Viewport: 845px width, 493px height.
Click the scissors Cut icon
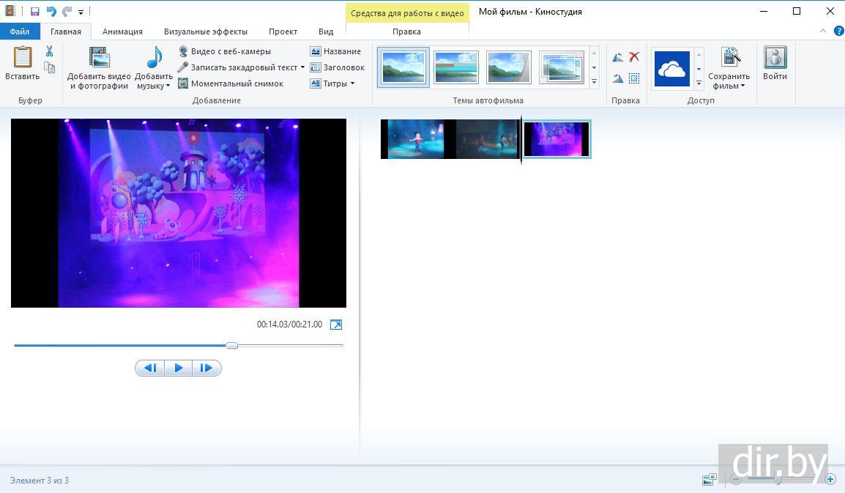click(x=49, y=51)
